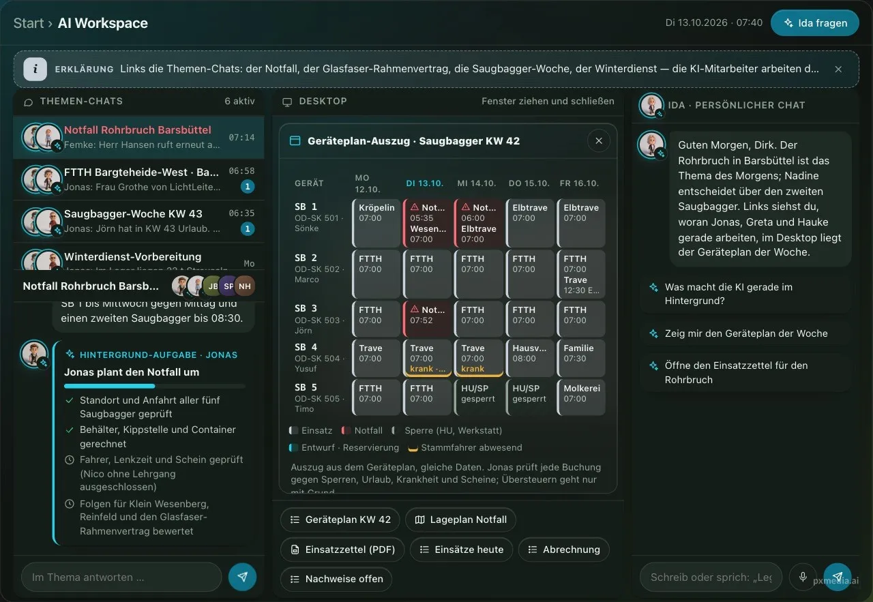The height and width of the screenshot is (602, 873).
Task: Click the microphone button in Ida chat
Action: (803, 577)
